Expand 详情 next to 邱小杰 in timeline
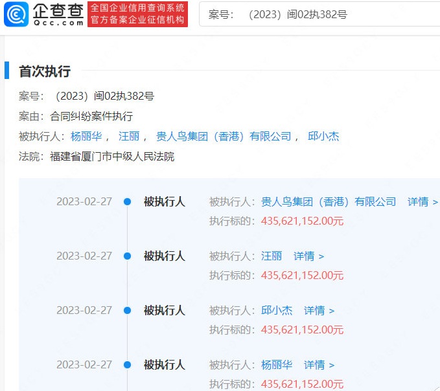Viewport: 440px width, 391px height. tap(319, 311)
